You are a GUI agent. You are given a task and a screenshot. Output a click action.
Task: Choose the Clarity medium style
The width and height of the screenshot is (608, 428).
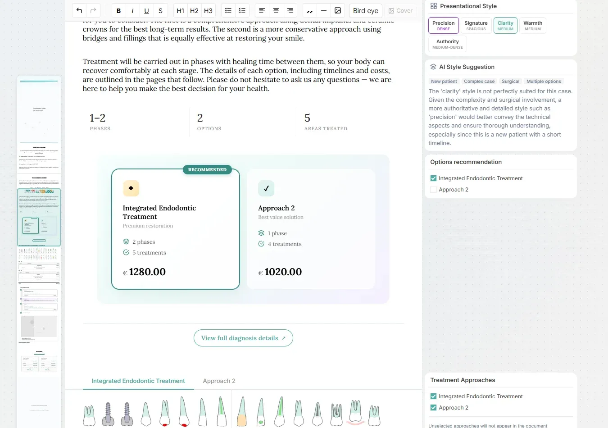click(x=505, y=26)
